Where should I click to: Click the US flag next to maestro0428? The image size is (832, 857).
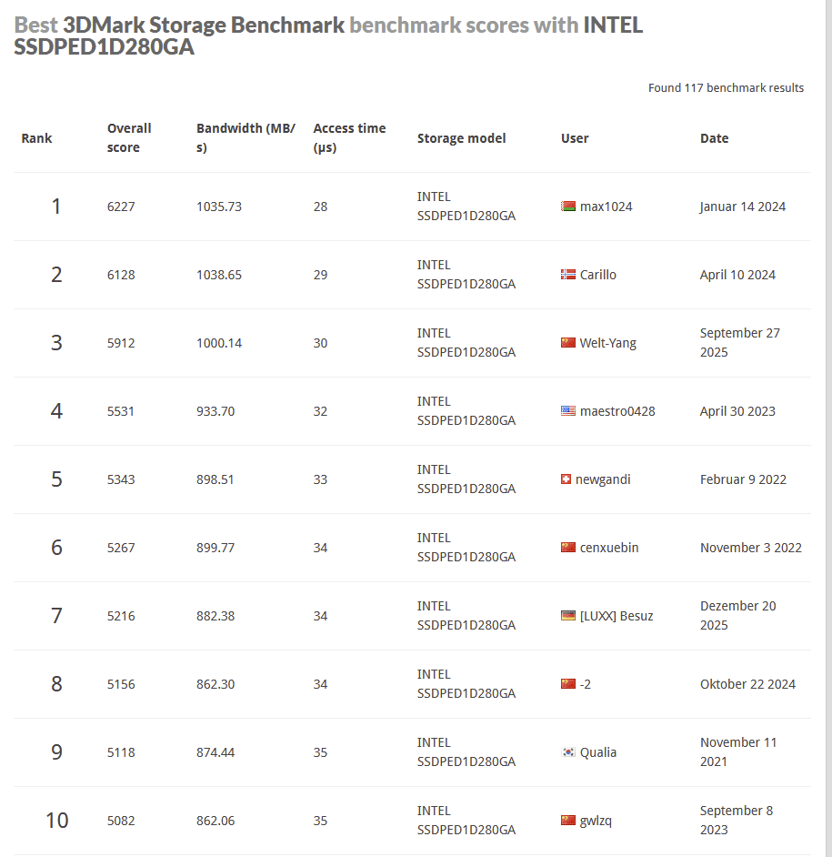(568, 411)
